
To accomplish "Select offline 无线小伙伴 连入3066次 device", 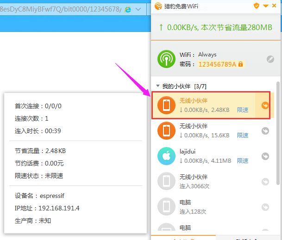I will 213,181.
